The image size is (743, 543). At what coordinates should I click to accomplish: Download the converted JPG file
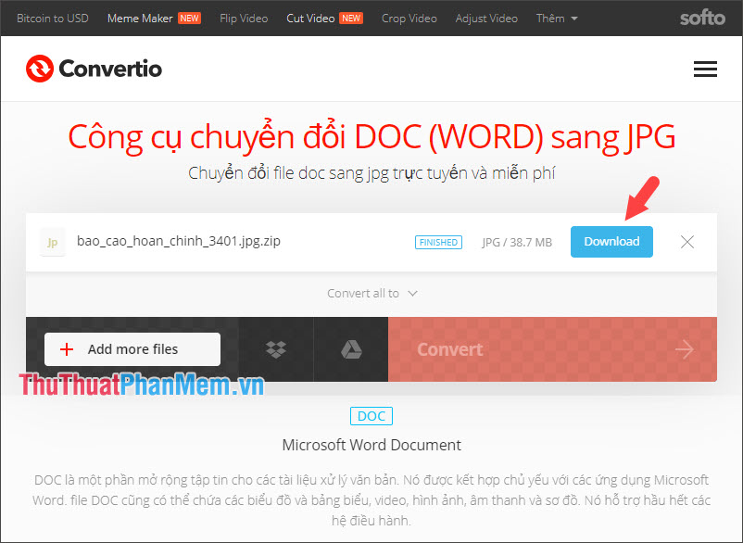pyautogui.click(x=611, y=241)
